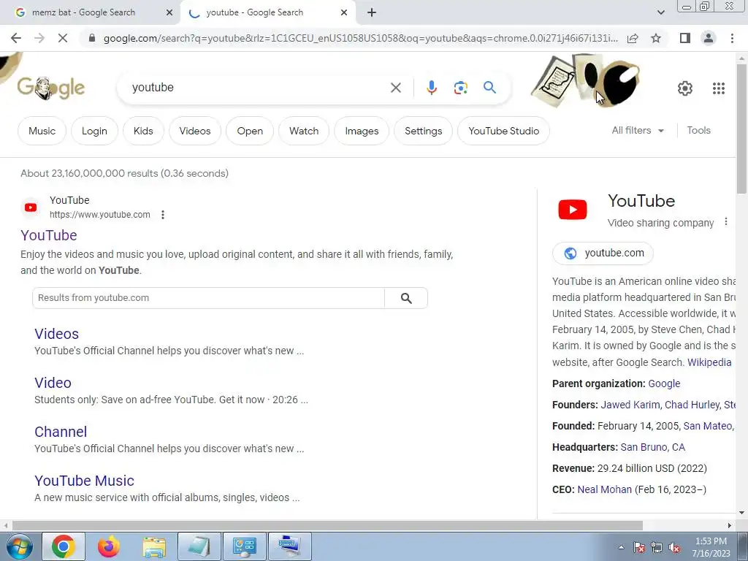
Task: Select the Login filter chip
Action: click(94, 131)
